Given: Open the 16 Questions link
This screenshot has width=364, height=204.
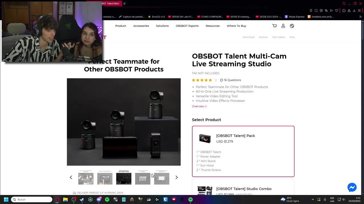Looking at the screenshot, I should click(x=231, y=80).
